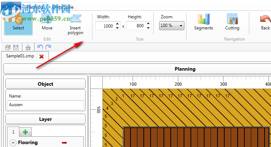The image size is (271, 147).
Task: Go Back in navigation
Action: click(265, 22)
